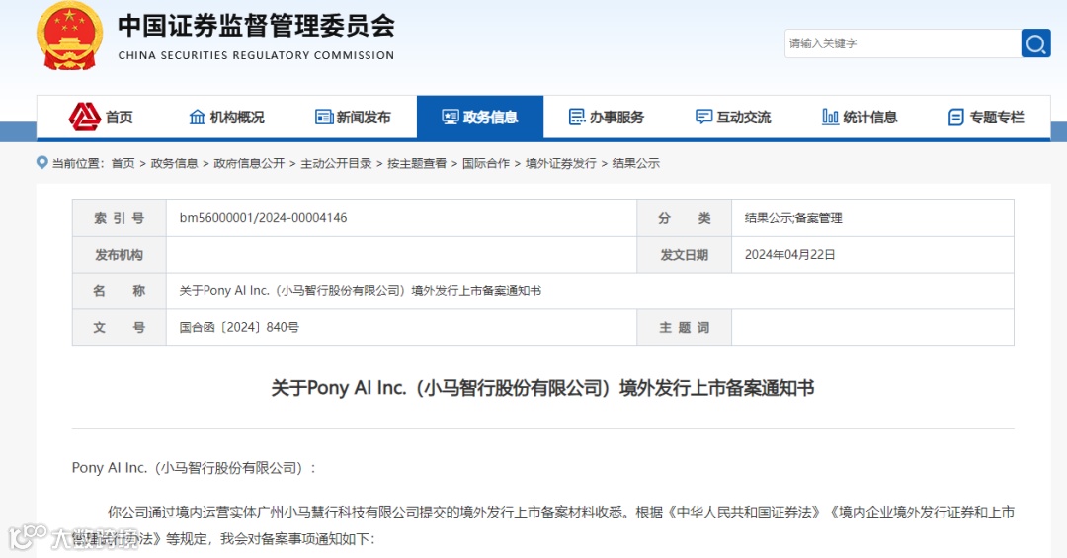
Task: Click the salutation line Pony AI Inc.（小马智行股份有限公司）：
Action: (194, 468)
